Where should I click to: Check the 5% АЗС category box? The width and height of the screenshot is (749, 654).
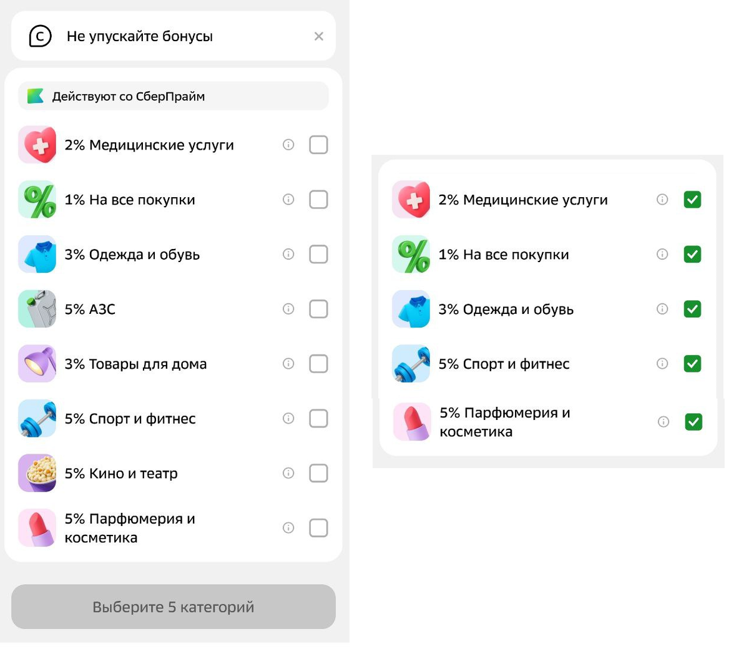click(318, 309)
